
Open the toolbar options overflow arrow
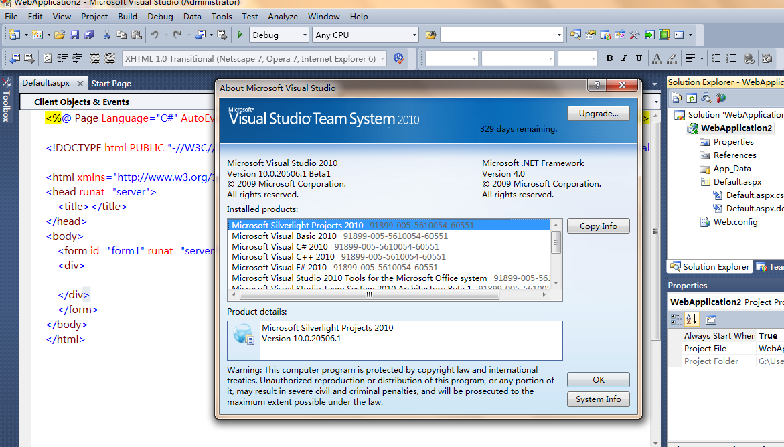[x=690, y=35]
